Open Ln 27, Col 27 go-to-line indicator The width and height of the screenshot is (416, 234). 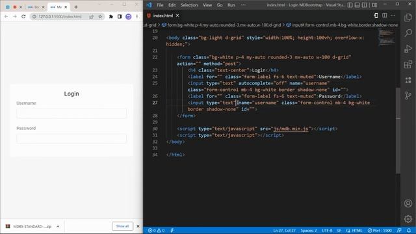coord(284,230)
